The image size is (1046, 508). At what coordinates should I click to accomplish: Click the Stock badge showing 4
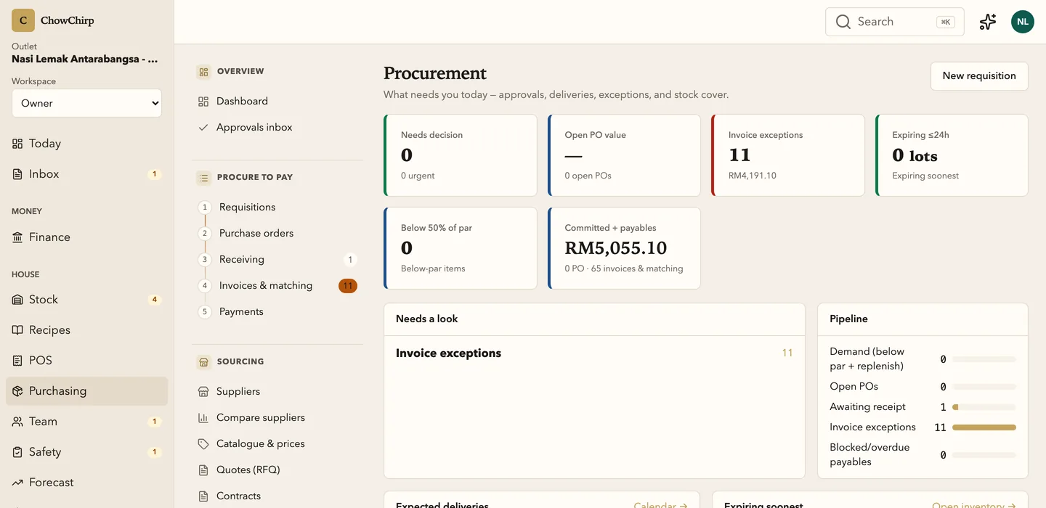tap(154, 300)
